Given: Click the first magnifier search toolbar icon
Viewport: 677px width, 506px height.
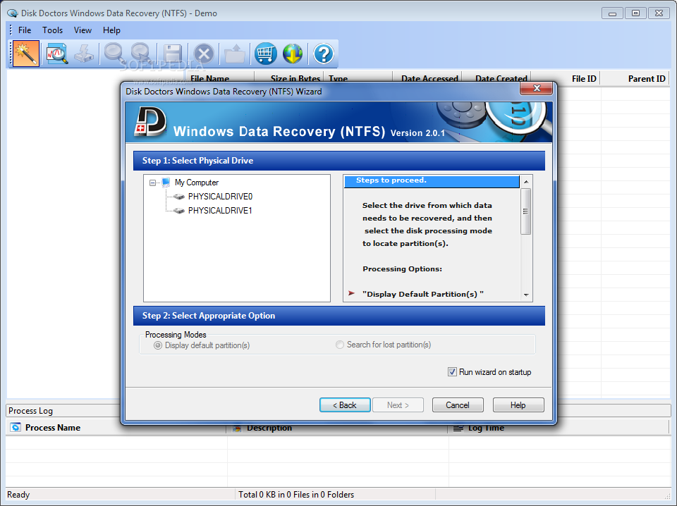Looking at the screenshot, I should click(x=114, y=54).
